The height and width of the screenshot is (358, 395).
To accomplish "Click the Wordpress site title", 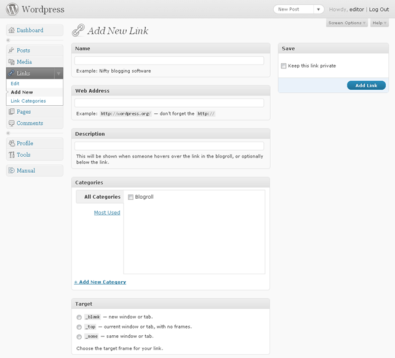I will click(x=43, y=9).
